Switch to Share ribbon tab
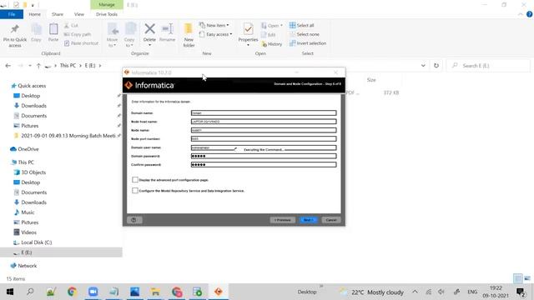Image resolution: width=534 pixels, height=300 pixels. tap(58, 14)
